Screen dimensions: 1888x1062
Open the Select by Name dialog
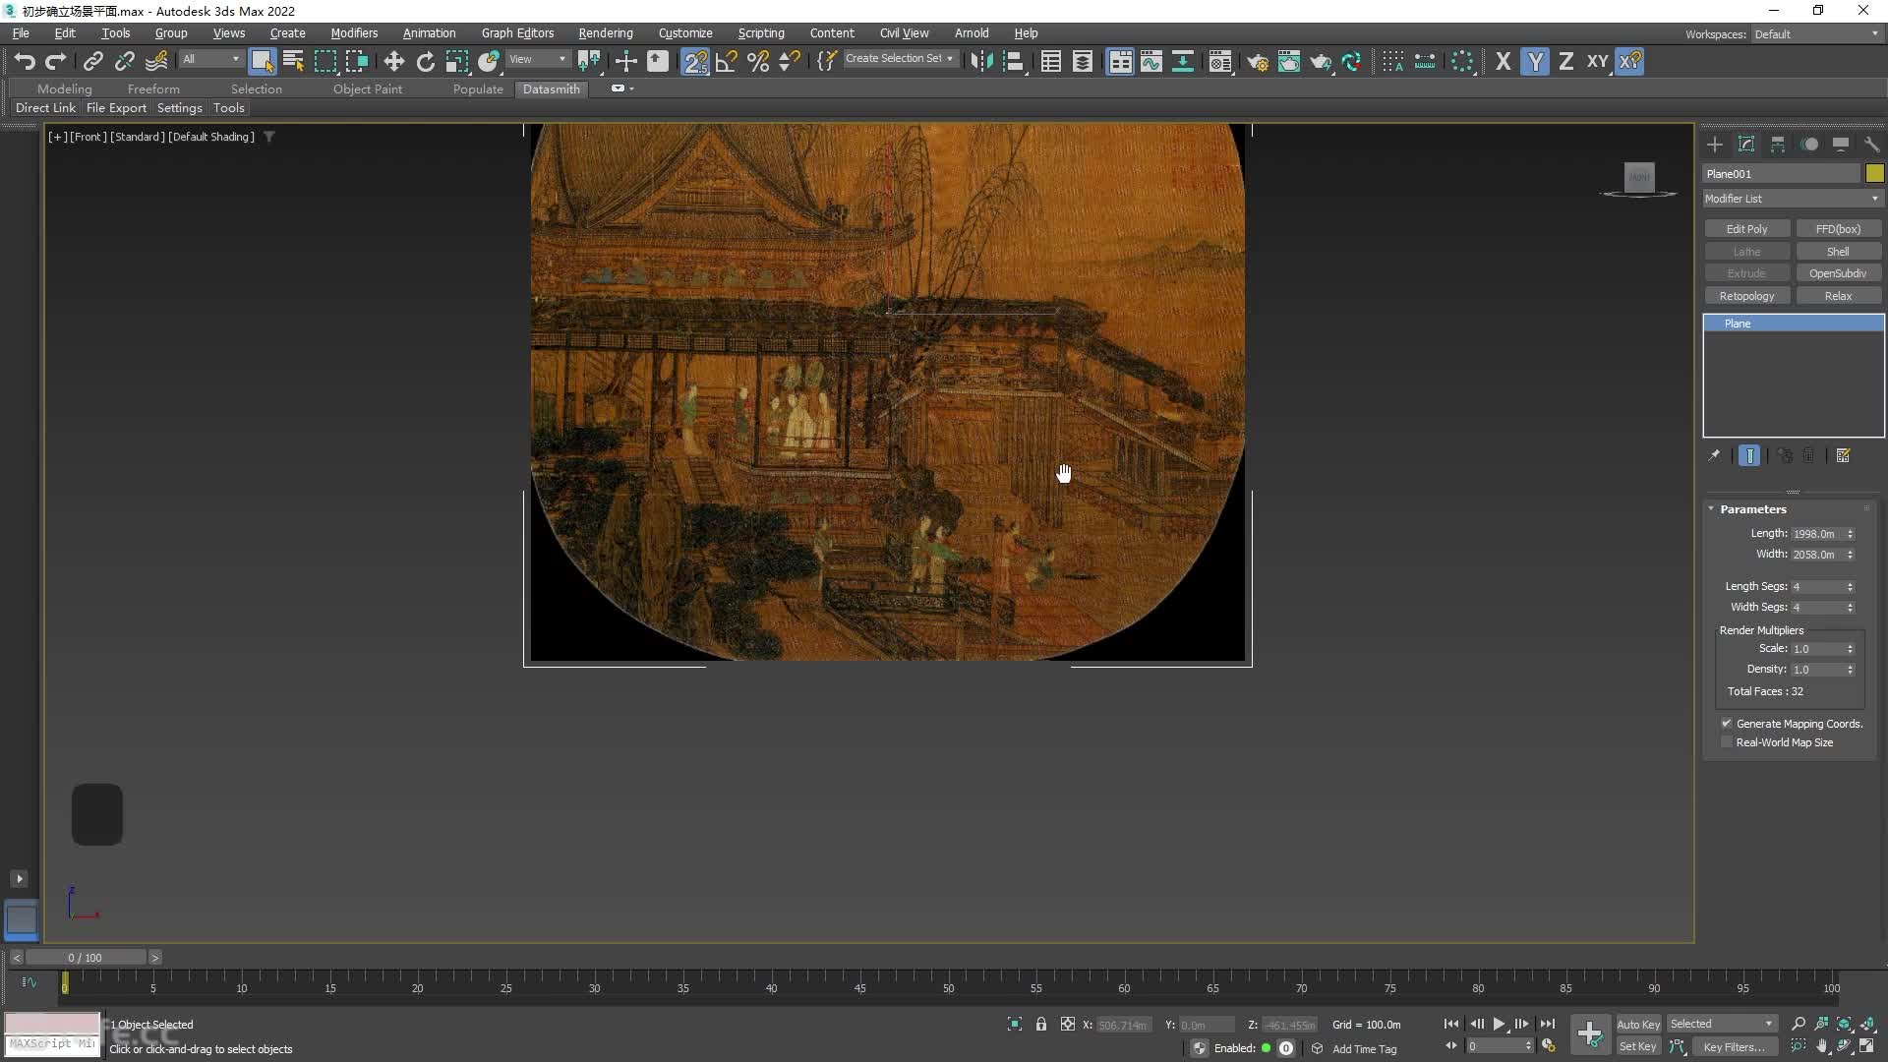293,61
